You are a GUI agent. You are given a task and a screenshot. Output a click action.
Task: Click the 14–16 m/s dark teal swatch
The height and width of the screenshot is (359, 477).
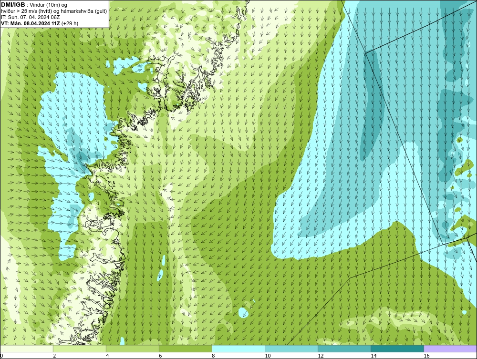point(397,349)
